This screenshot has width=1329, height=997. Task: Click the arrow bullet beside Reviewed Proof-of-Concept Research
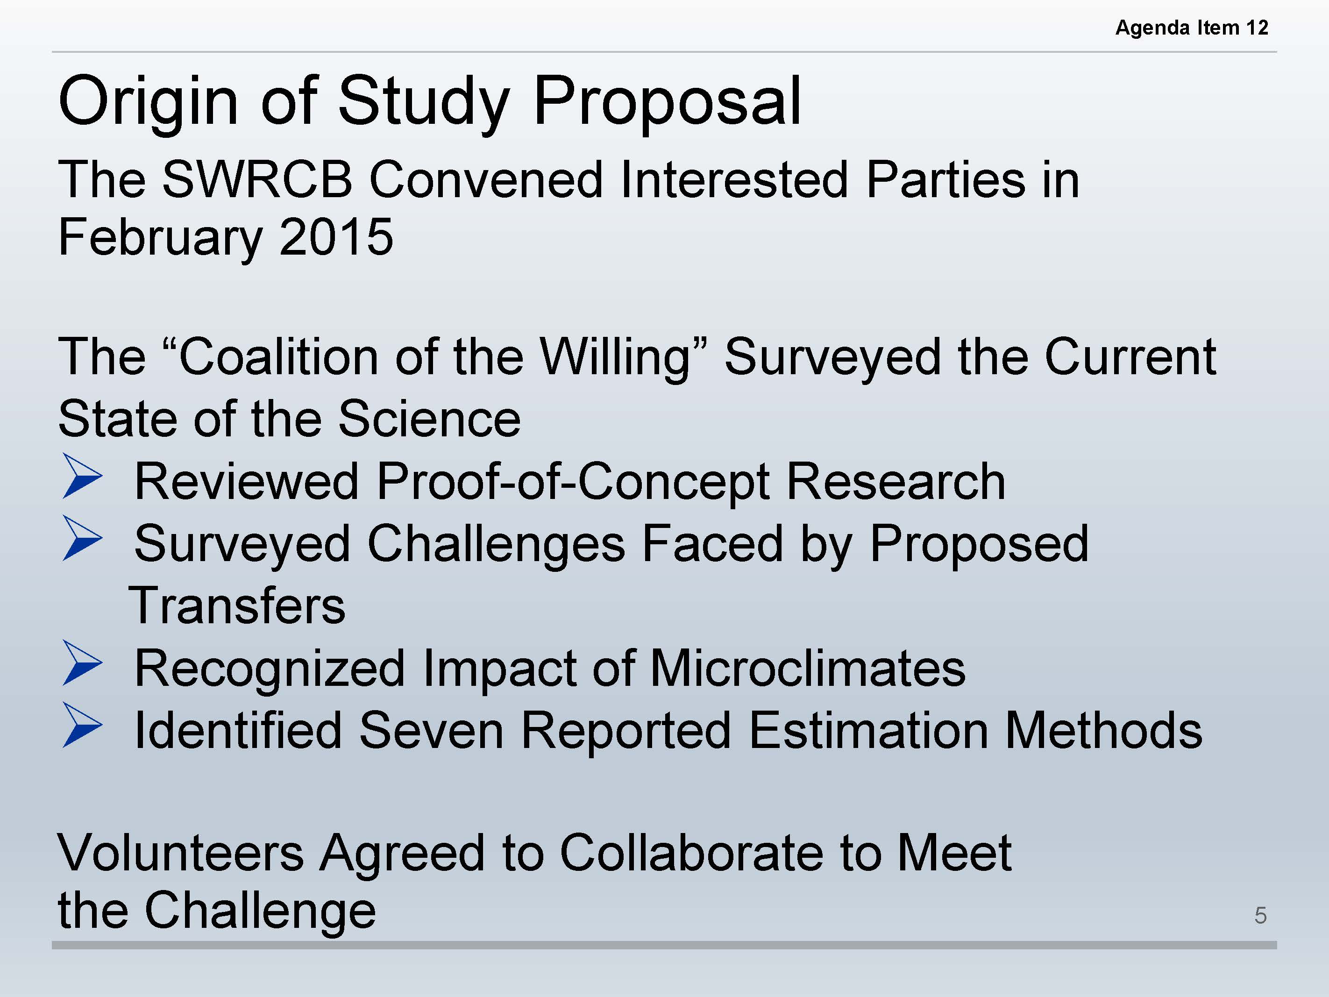[83, 477]
